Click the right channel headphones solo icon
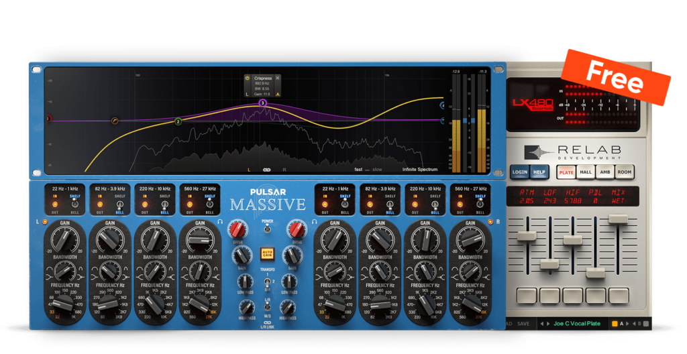This screenshot has height=354, width=687. (314, 222)
